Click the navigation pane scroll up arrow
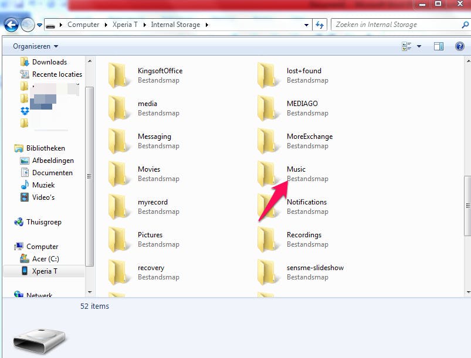Image resolution: width=471 pixels, height=358 pixels. point(90,61)
